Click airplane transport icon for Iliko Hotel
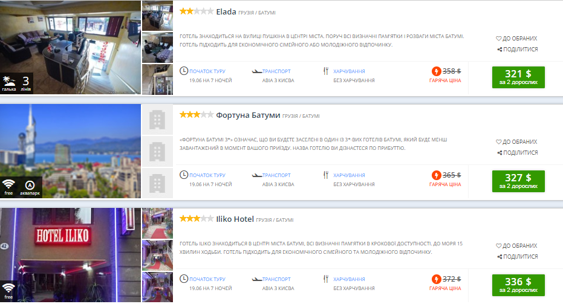 pyautogui.click(x=257, y=279)
